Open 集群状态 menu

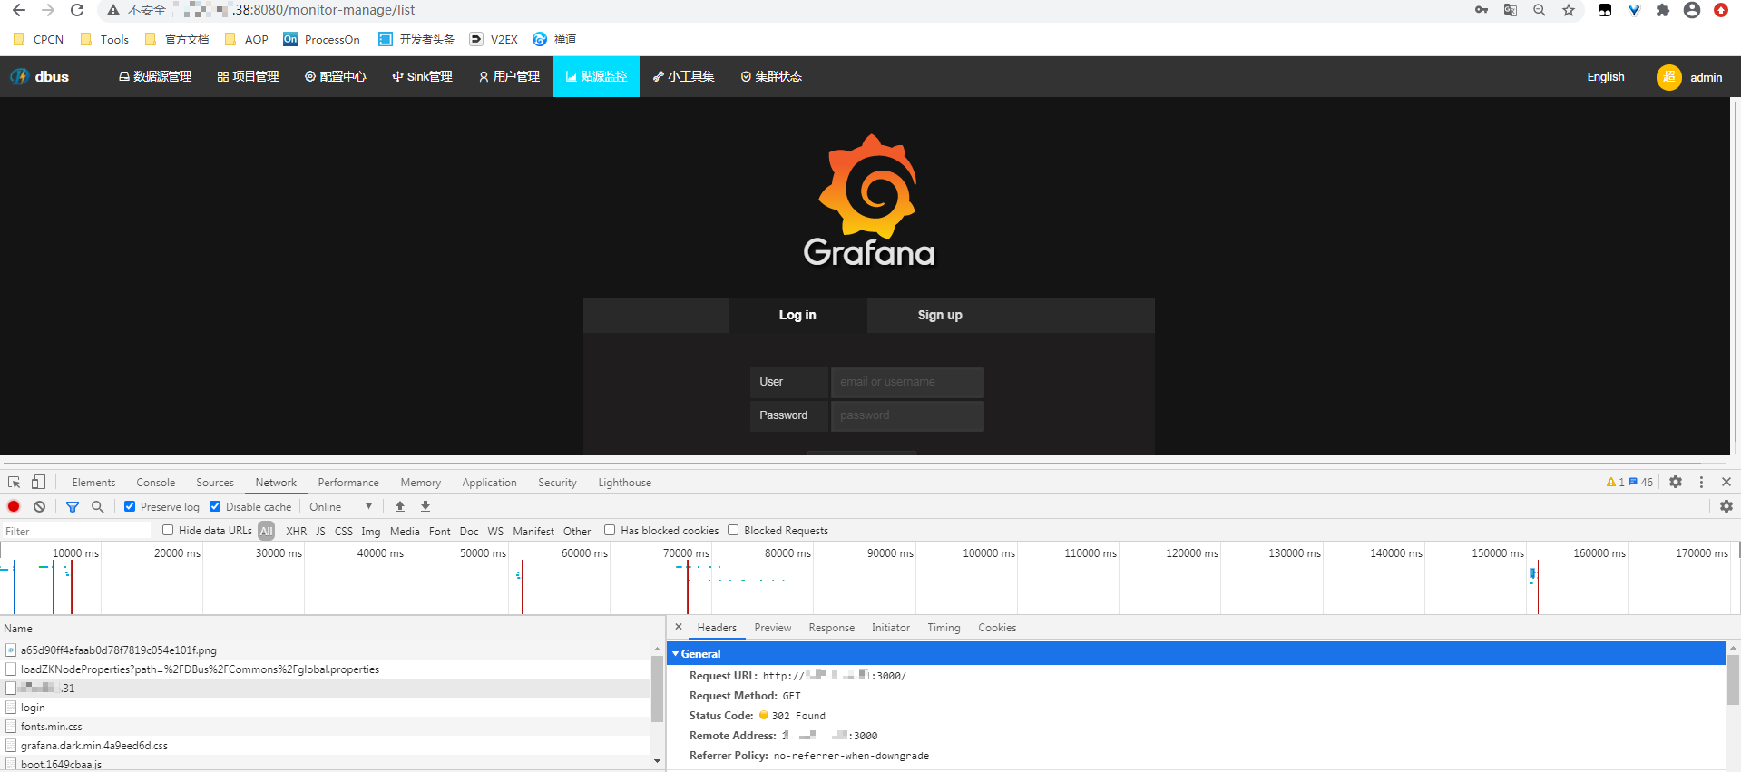pos(771,76)
